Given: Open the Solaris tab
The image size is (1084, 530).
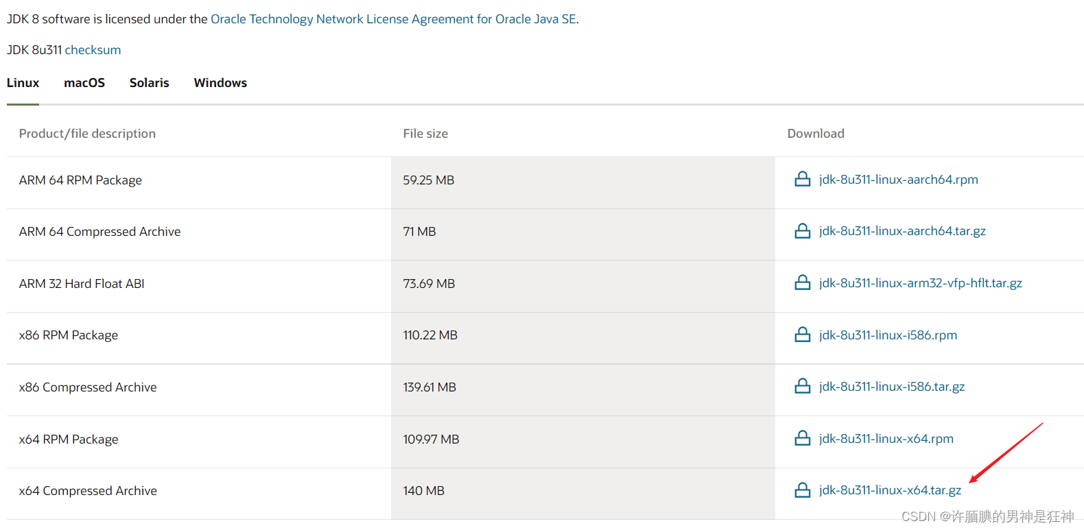Looking at the screenshot, I should tap(149, 83).
